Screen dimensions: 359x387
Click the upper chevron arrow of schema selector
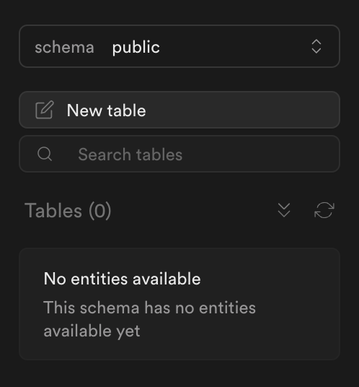316,42
